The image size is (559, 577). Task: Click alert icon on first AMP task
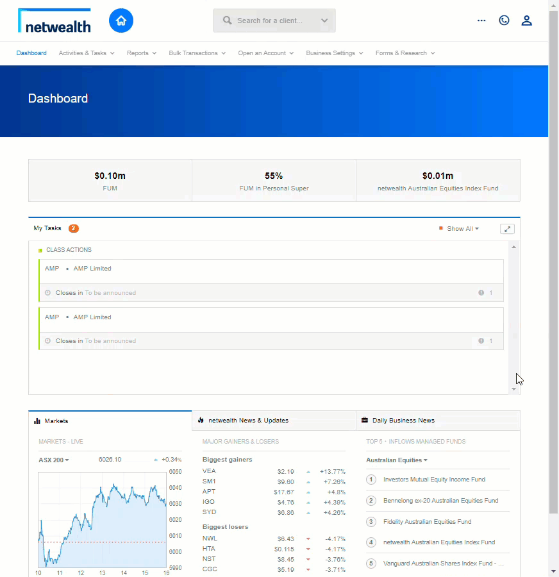pyautogui.click(x=481, y=292)
